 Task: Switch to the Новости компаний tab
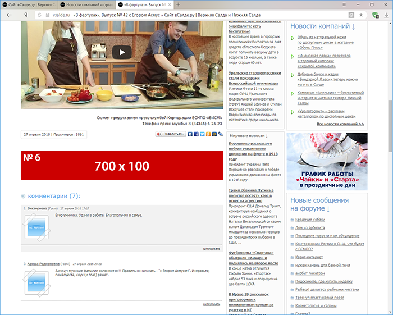coord(87,4)
